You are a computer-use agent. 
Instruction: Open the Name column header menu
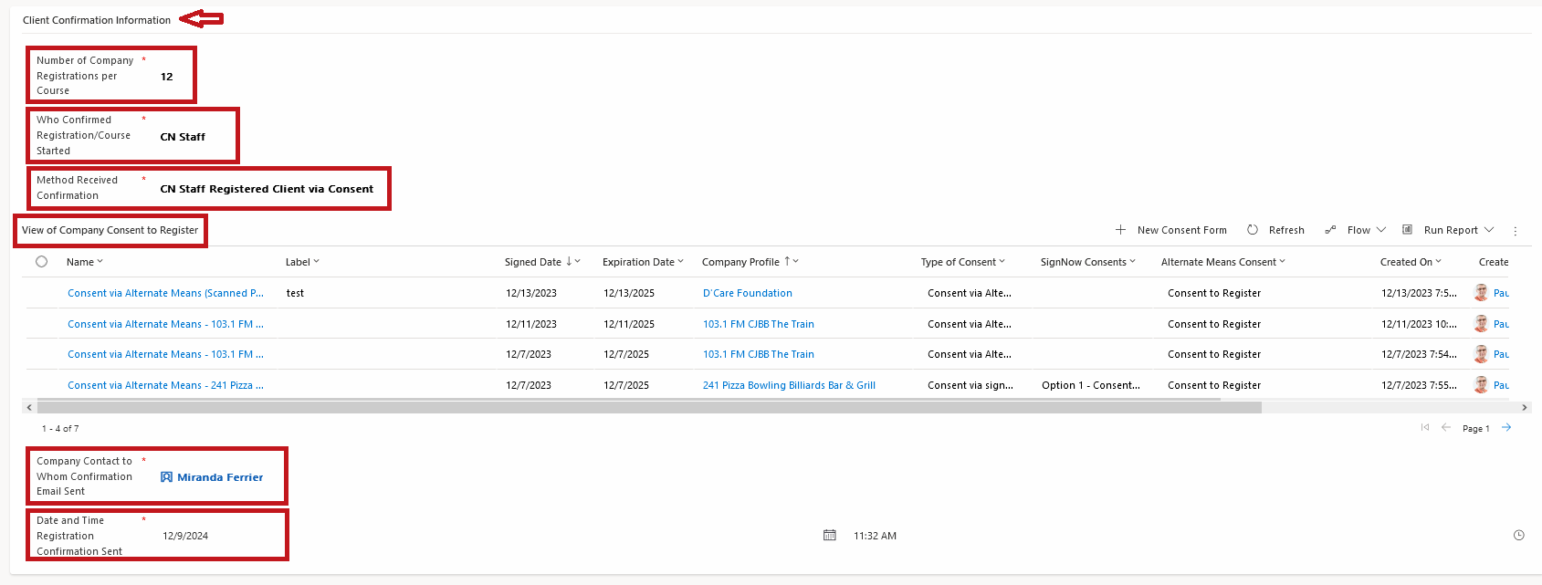click(x=84, y=262)
